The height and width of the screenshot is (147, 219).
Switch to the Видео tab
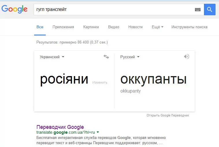[x=114, y=27]
